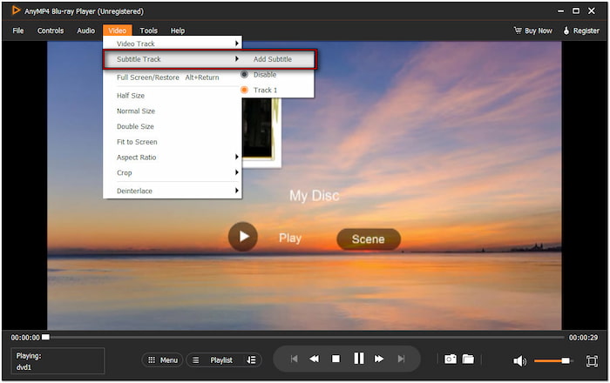Click the Register key icon
This screenshot has width=610, height=383.
click(566, 30)
